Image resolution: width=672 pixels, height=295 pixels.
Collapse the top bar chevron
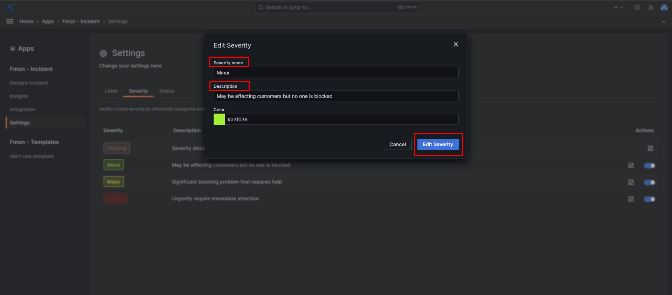point(663,22)
